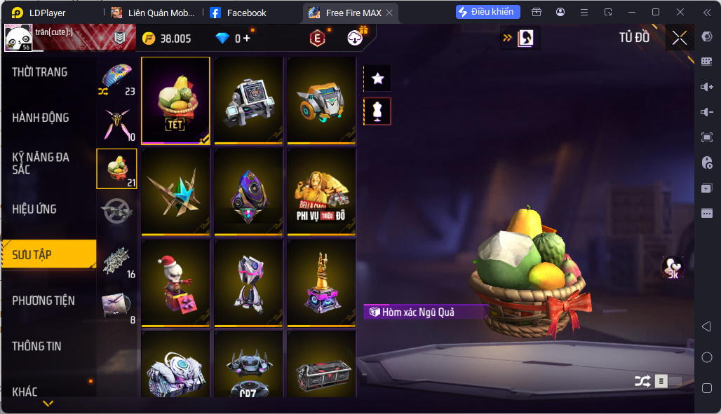Expand more categories with bottom chevron
The image size is (721, 414).
click(x=48, y=403)
